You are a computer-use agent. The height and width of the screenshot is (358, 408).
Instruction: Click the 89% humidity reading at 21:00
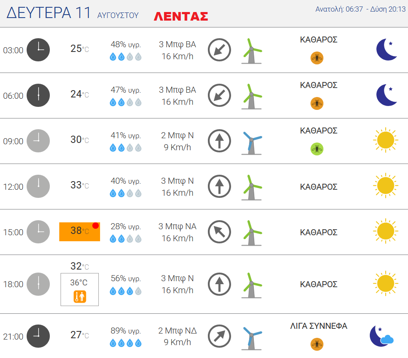(126, 331)
